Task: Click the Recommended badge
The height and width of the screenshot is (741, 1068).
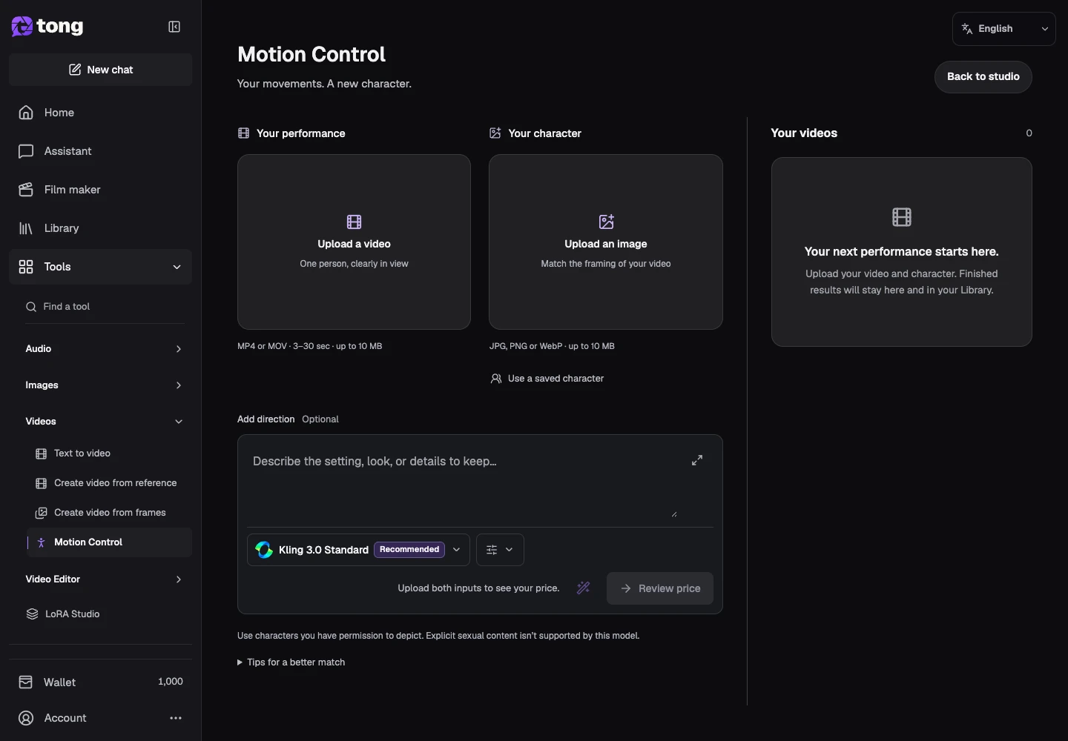Action: [x=409, y=550]
